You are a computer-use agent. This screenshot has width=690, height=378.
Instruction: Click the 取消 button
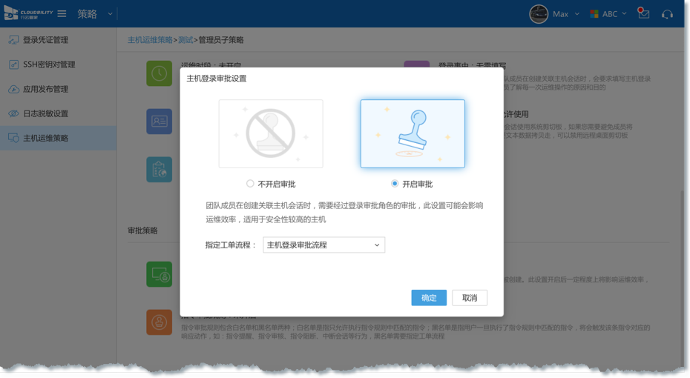(x=469, y=298)
